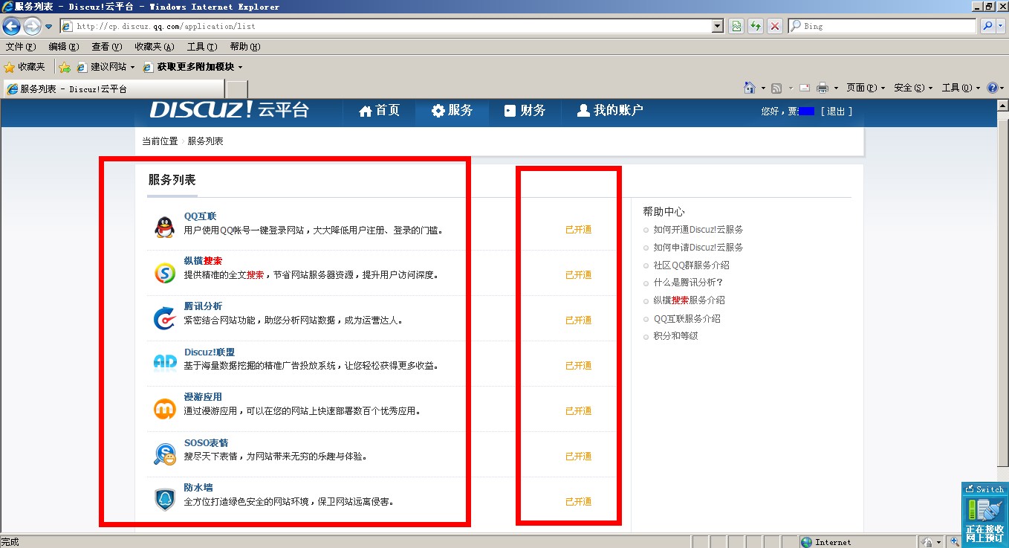The width and height of the screenshot is (1009, 548).
Task: Click the read mail envelope icon
Action: (804, 88)
